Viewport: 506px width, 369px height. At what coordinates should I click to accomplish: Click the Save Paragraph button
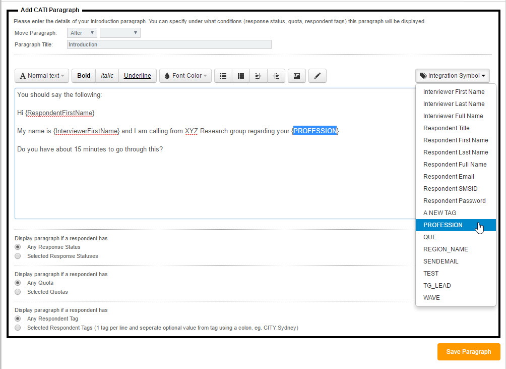pos(468,352)
